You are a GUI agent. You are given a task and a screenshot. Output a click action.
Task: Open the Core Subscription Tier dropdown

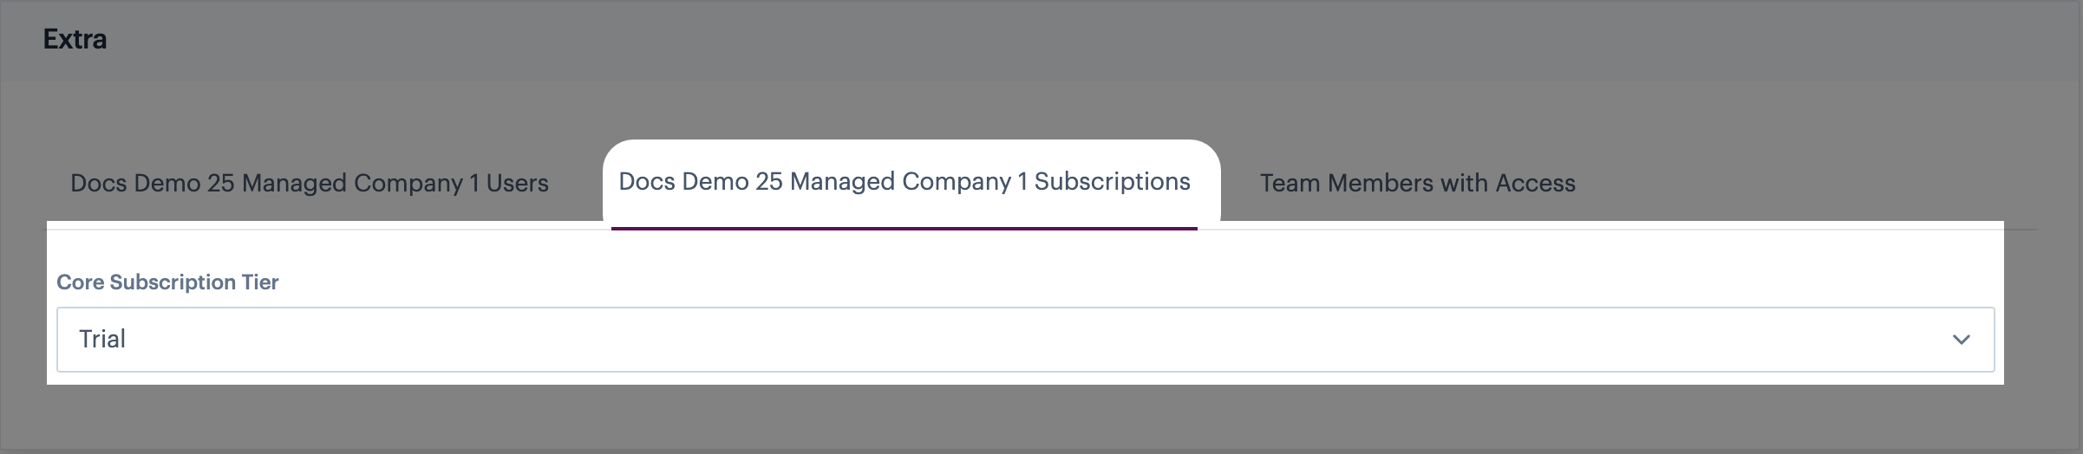point(1025,340)
